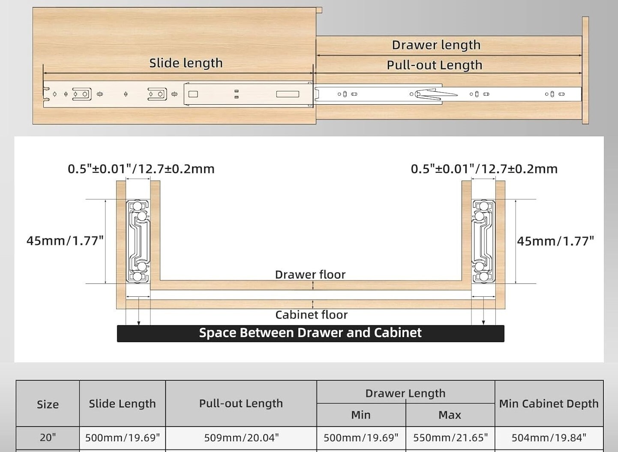
Task: Click the 'Slide Length' column header
Action: [123, 404]
